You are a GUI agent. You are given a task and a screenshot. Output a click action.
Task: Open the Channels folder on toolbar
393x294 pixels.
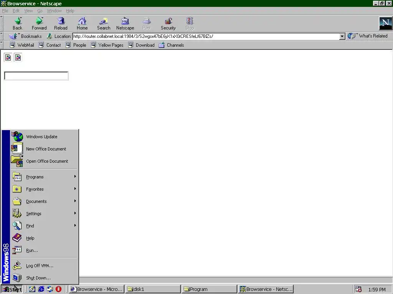[172, 45]
